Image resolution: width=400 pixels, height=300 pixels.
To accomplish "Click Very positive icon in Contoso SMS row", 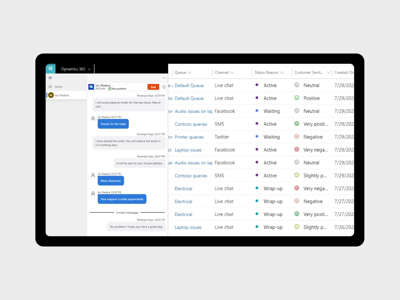I will (297, 123).
